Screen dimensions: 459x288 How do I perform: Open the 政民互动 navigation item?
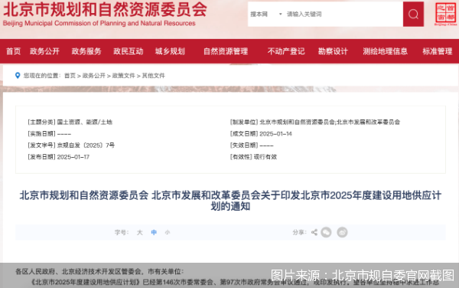129,51
